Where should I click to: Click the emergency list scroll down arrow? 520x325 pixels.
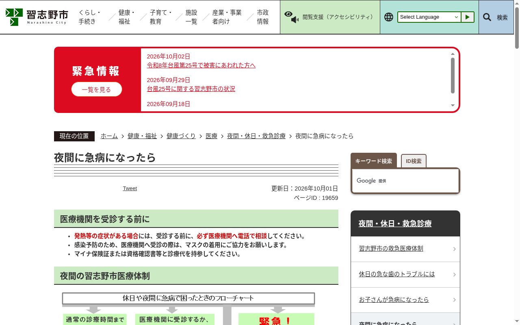coord(453,106)
